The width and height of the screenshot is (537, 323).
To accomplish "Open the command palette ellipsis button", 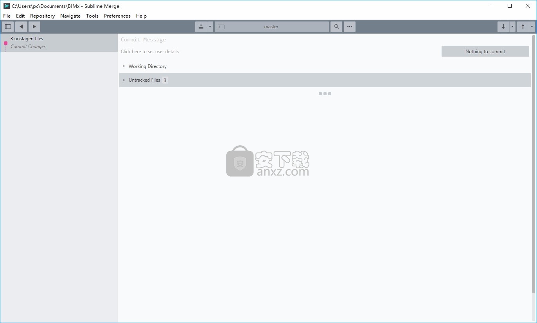I will click(350, 27).
